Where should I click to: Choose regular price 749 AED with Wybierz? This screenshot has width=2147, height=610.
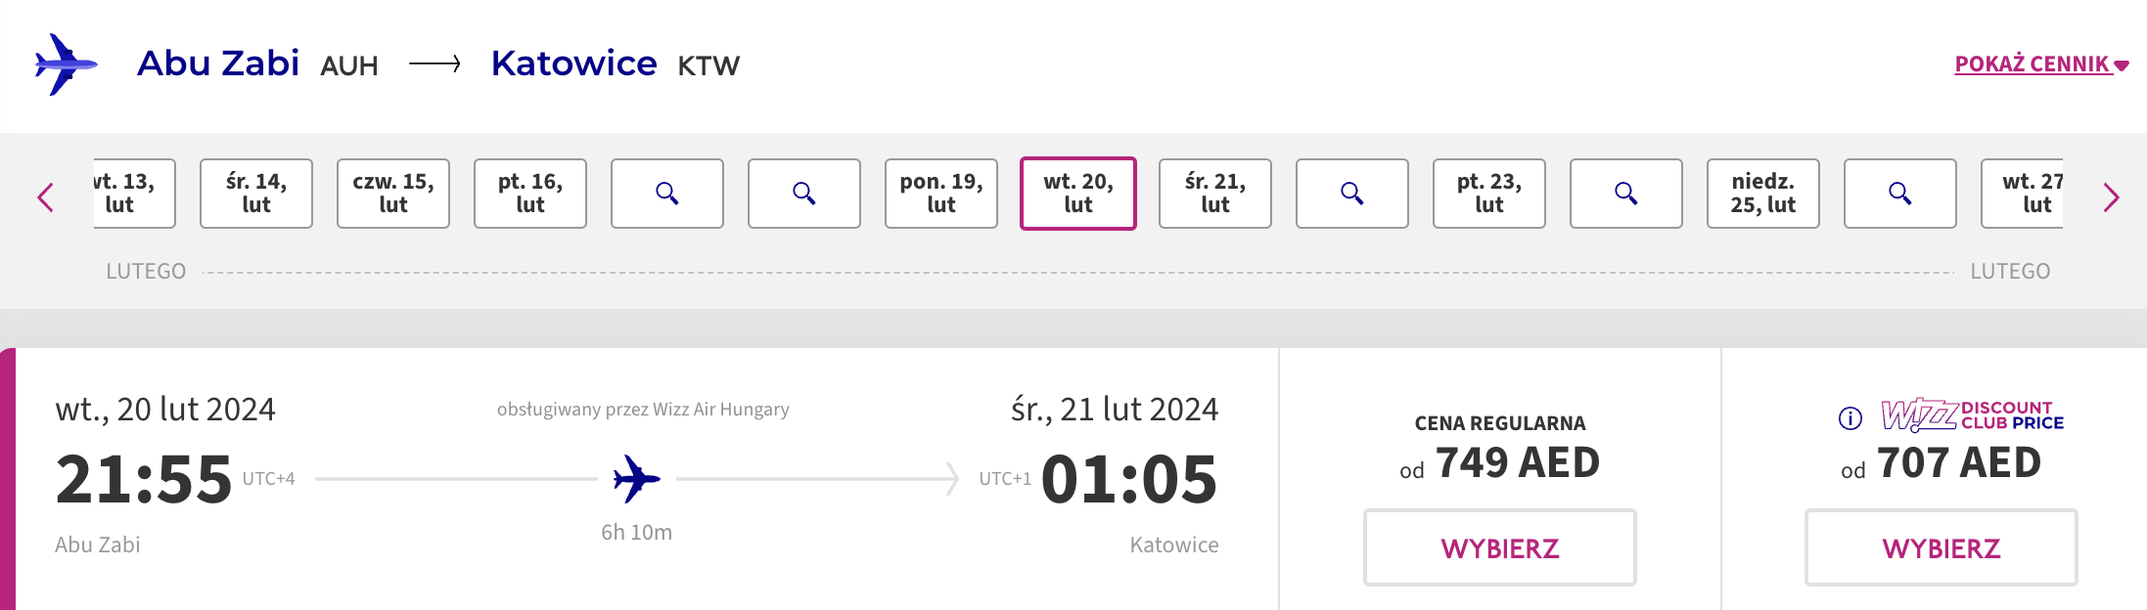click(1500, 547)
